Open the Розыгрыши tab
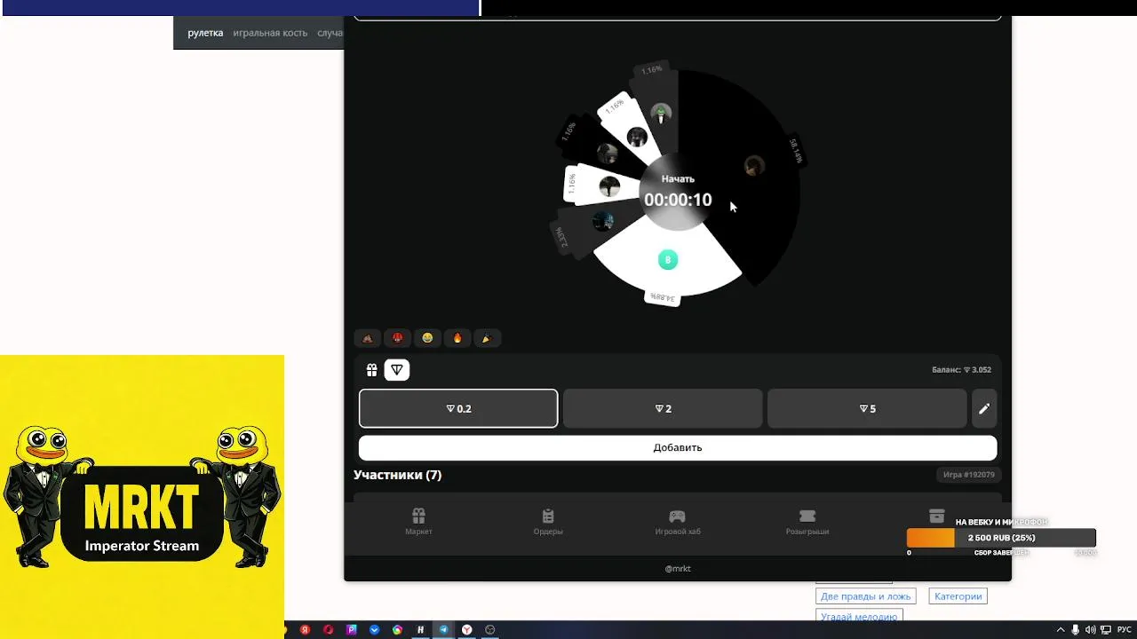This screenshot has width=1137, height=639. pos(807,521)
